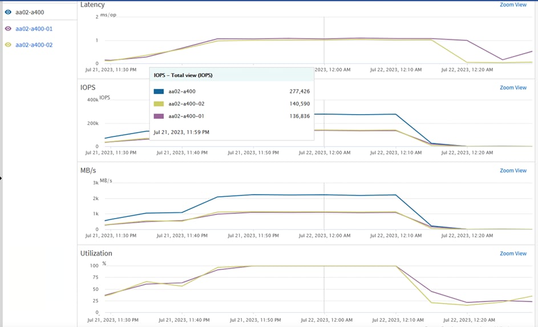Click the Latency chart heading
This screenshot has width=538, height=327.
tap(92, 5)
